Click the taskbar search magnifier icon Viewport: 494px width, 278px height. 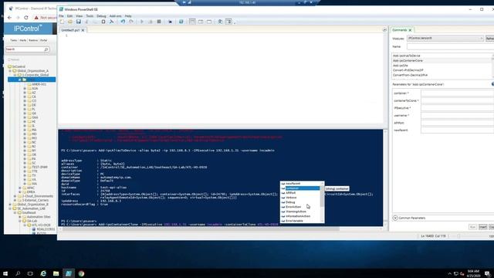[18, 273]
